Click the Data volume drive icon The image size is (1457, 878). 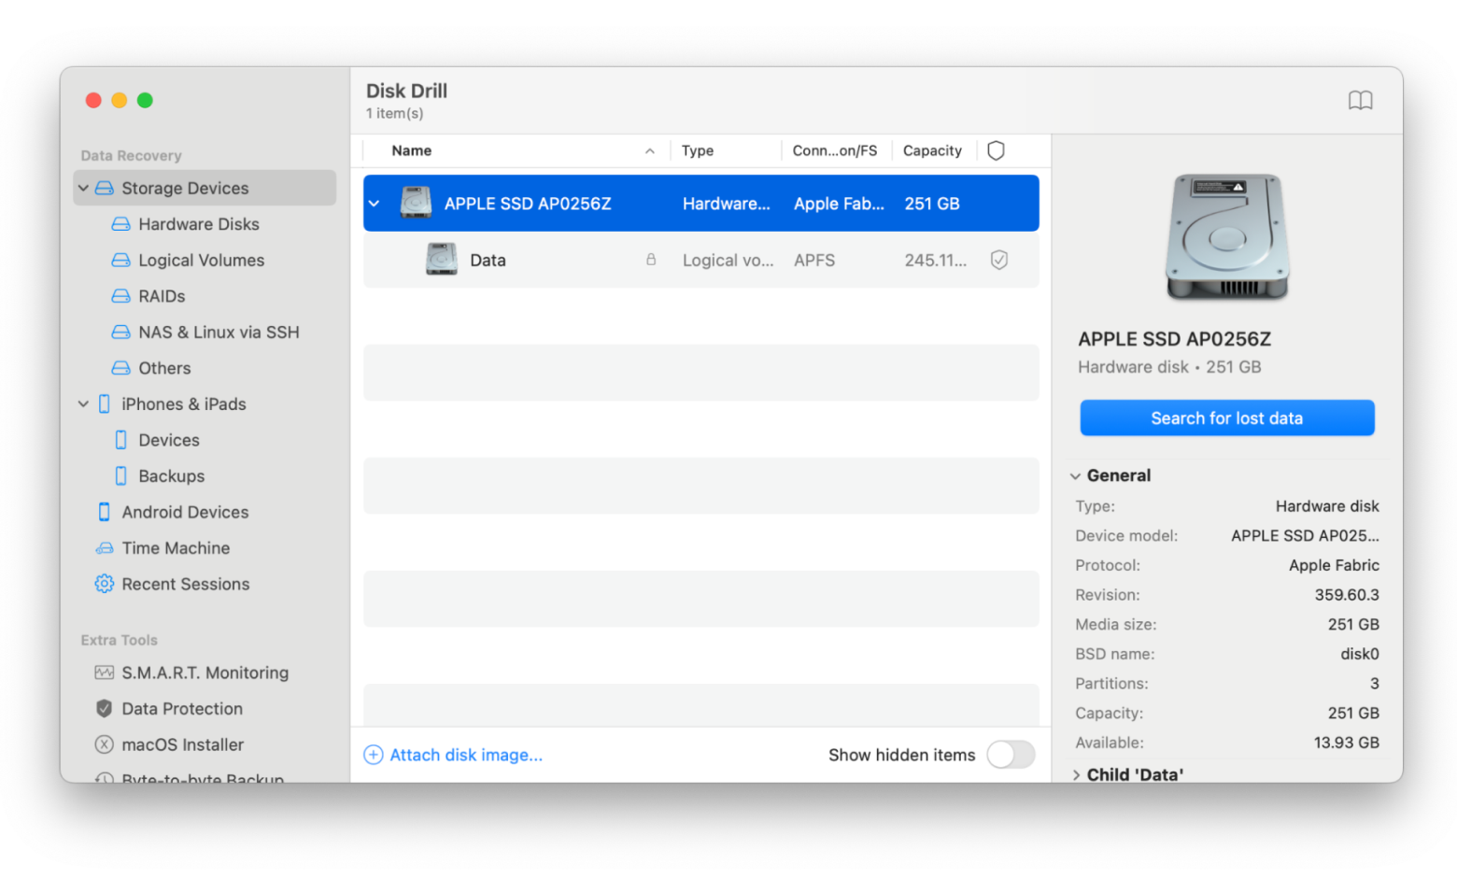tap(441, 259)
